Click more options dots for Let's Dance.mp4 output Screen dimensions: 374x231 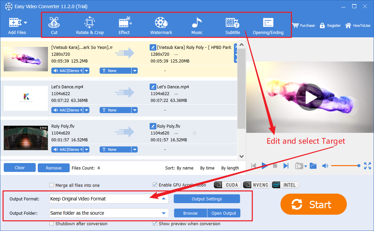pyautogui.click(x=176, y=94)
